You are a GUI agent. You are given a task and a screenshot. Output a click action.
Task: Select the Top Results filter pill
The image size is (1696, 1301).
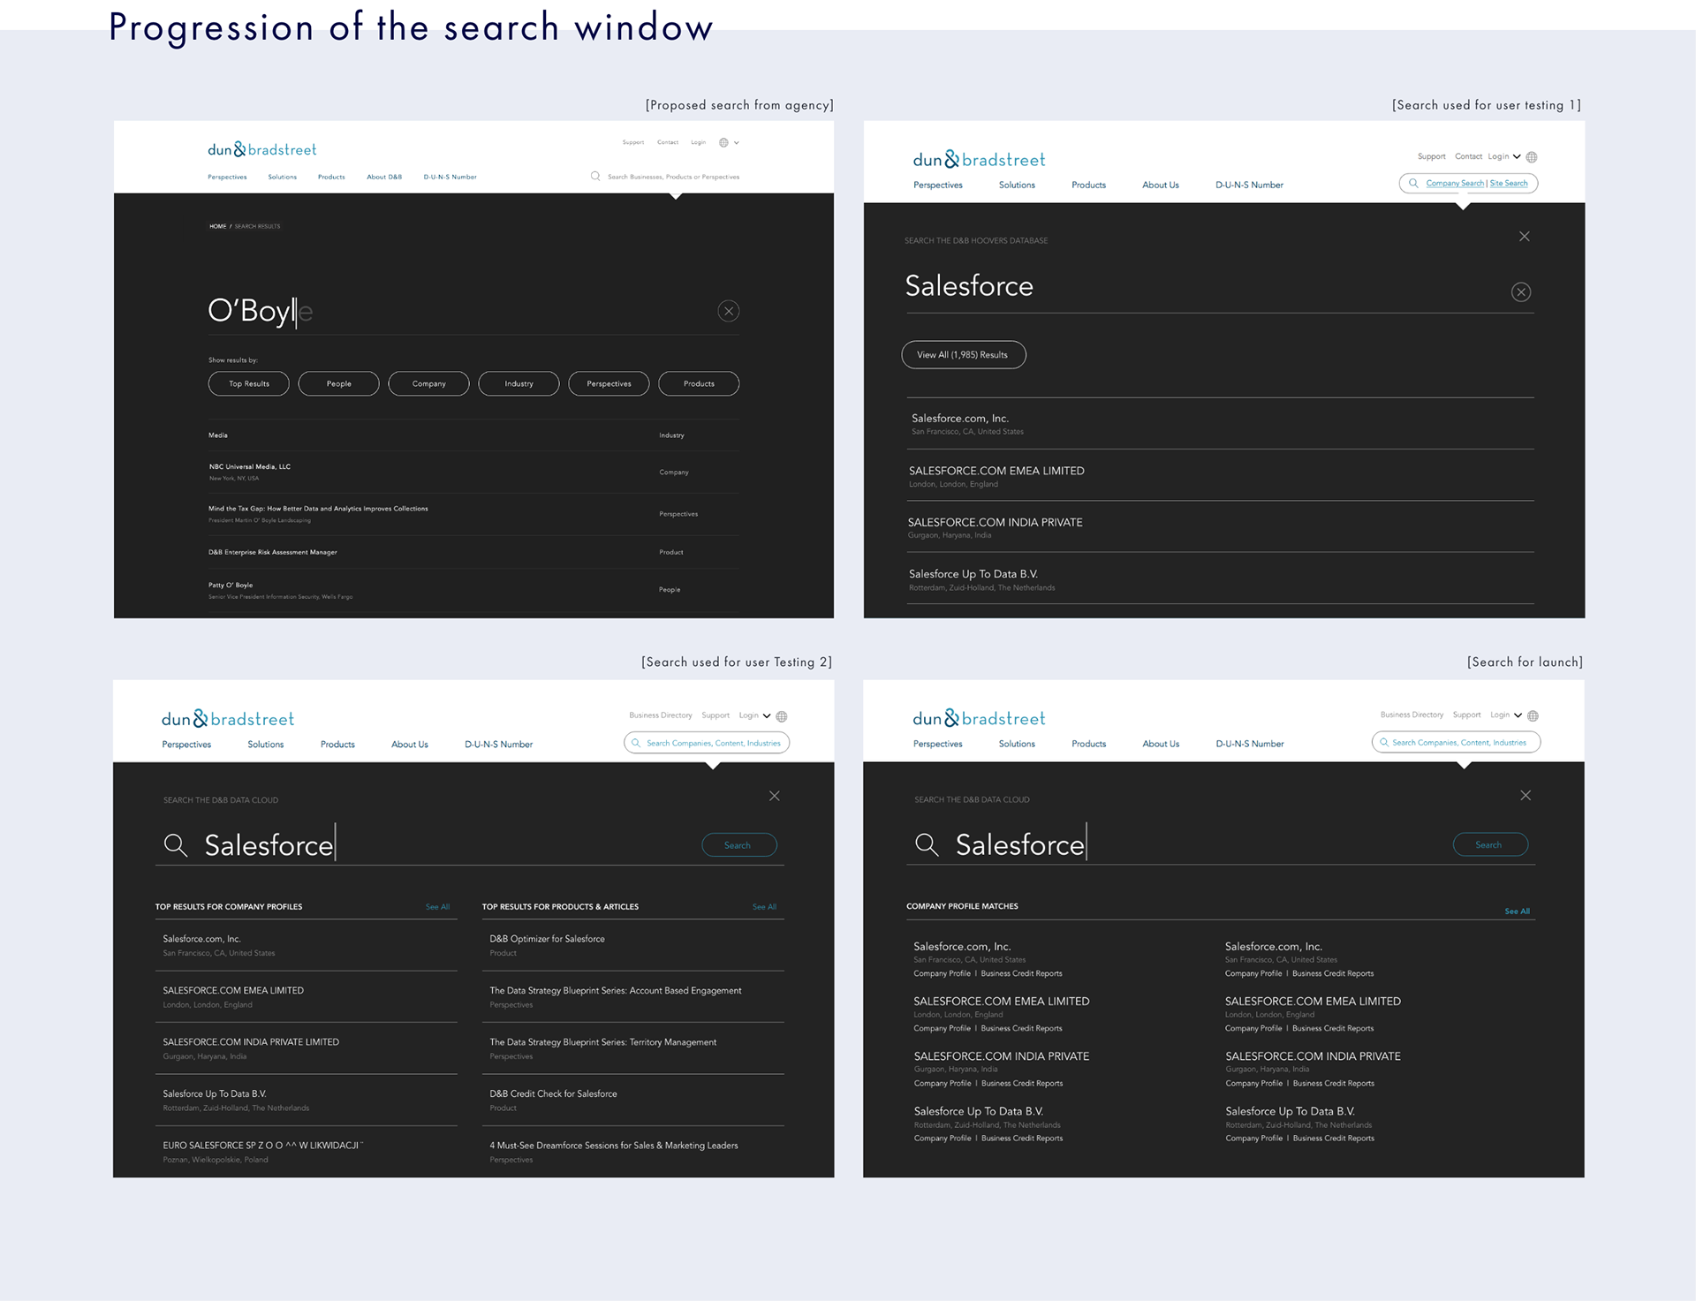pos(249,383)
